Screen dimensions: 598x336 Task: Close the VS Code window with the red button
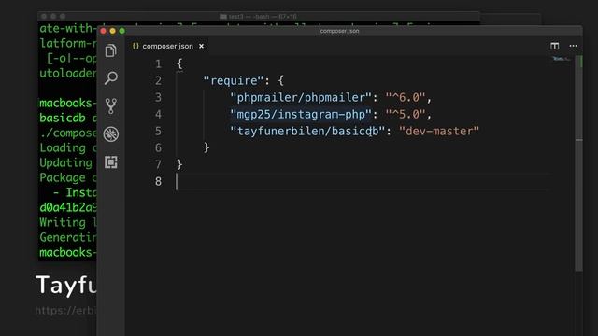(104, 31)
